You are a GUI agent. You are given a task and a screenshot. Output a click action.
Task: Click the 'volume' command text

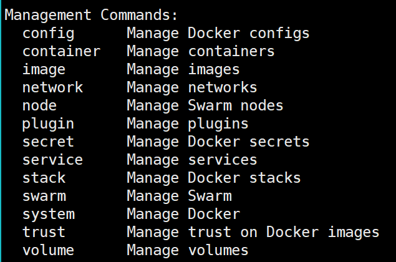point(48,250)
